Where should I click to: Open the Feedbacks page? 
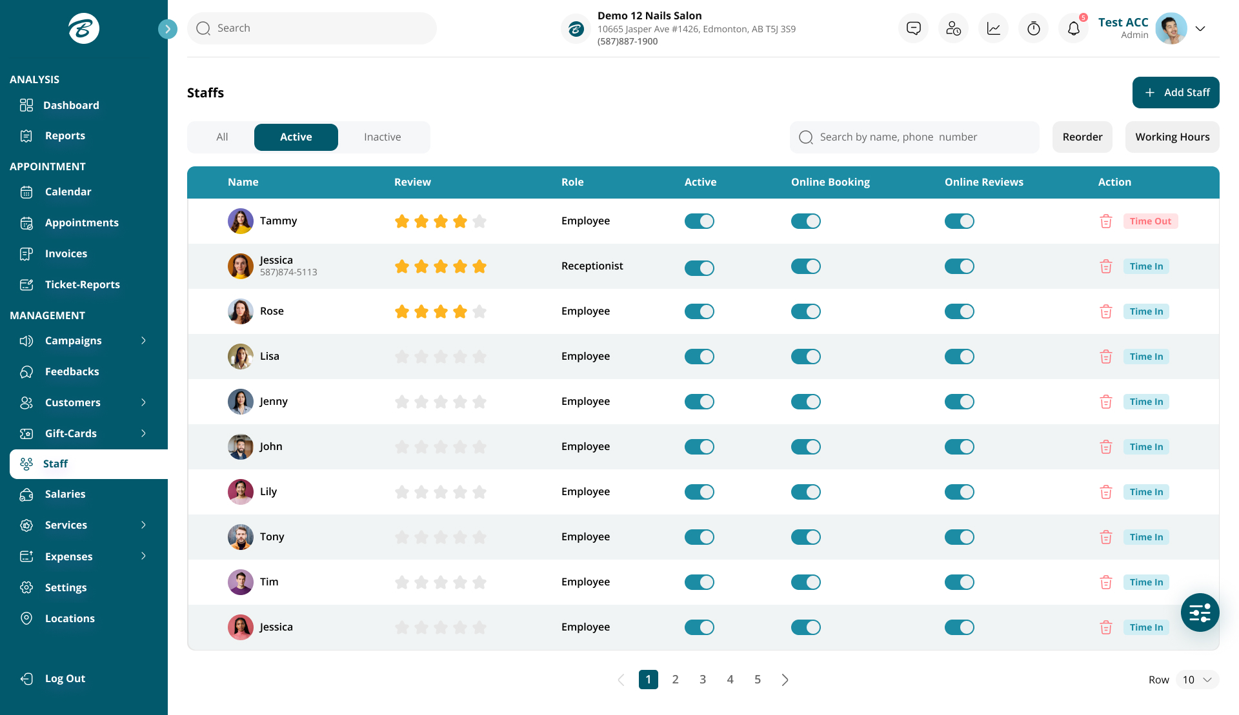72,371
